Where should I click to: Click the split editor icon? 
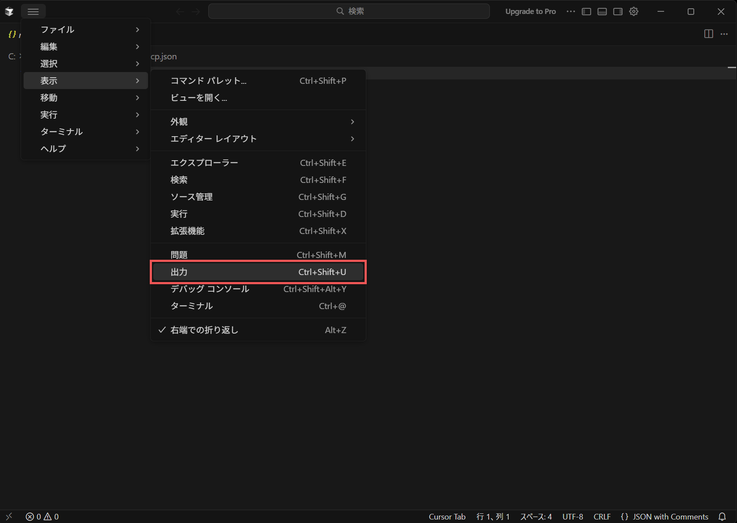click(x=709, y=34)
